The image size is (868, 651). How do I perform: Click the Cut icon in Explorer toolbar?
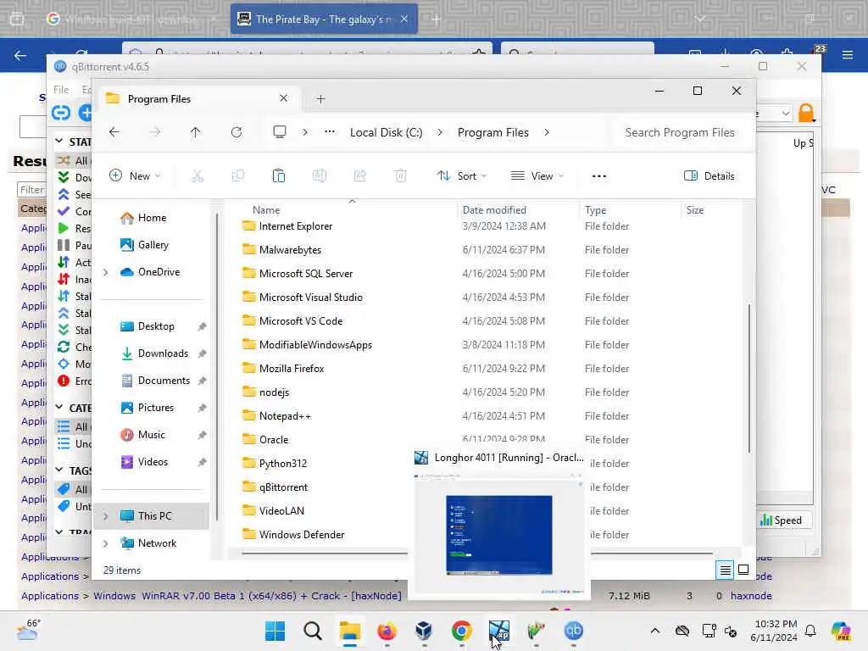197,176
